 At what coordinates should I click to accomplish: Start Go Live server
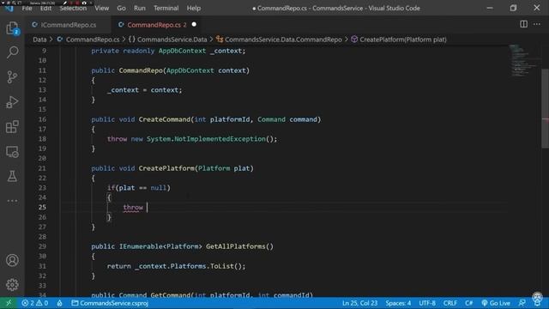496,303
